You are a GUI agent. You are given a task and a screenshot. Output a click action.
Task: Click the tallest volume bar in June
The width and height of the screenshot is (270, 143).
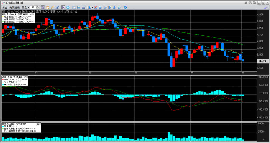tap(169, 136)
